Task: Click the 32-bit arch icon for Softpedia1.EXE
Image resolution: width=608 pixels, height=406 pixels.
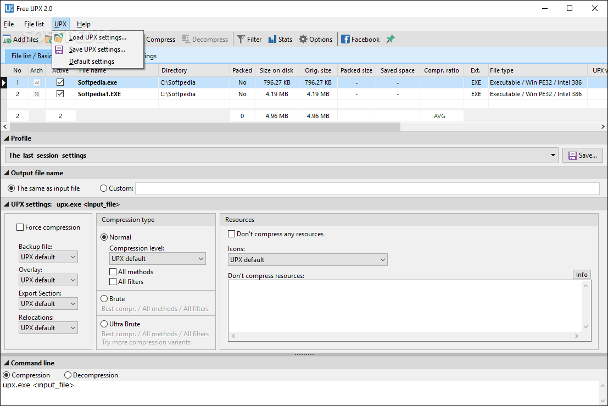Action: pos(37,94)
